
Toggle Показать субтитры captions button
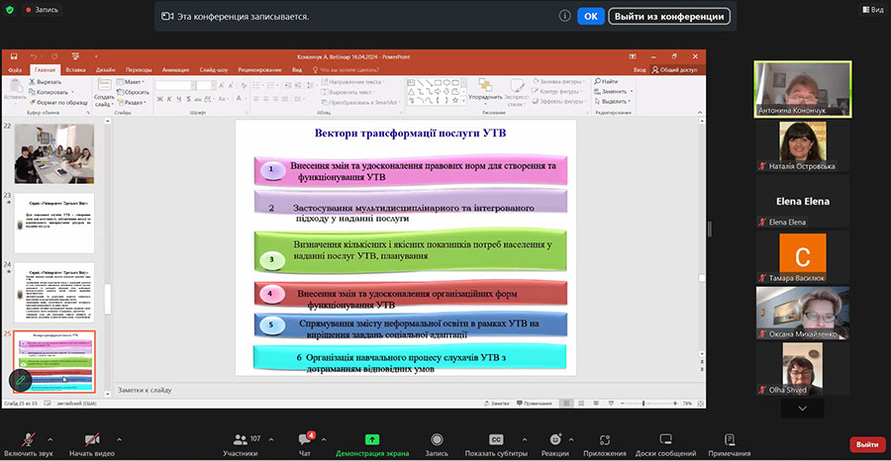tap(496, 439)
